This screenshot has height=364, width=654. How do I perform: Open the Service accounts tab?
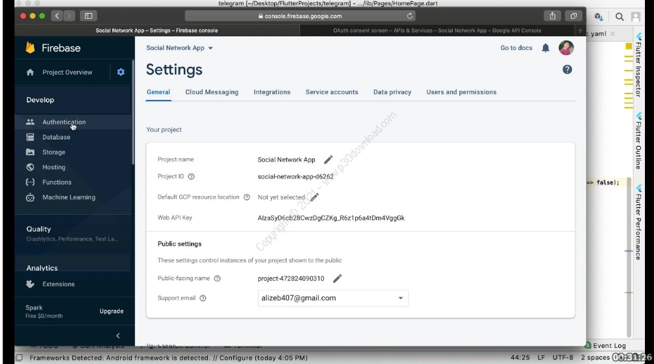pyautogui.click(x=332, y=92)
